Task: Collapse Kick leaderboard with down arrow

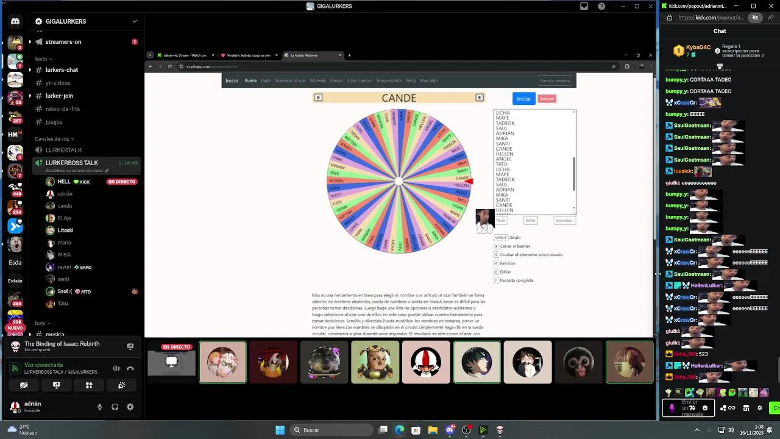Action: (x=720, y=66)
